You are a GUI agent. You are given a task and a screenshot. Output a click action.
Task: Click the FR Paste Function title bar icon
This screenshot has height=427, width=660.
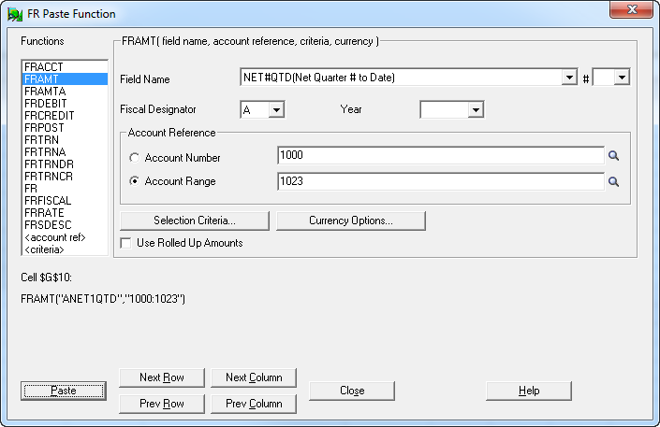(x=16, y=14)
